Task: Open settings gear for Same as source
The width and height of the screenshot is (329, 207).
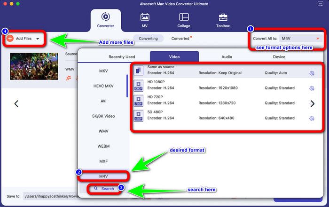Action: click(x=312, y=73)
